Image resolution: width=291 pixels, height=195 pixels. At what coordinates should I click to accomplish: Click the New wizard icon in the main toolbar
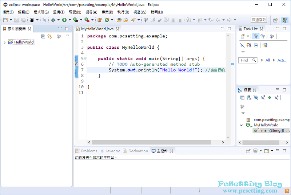tap(5, 20)
